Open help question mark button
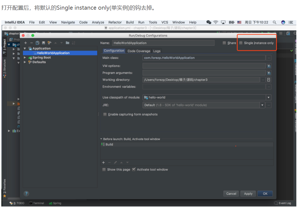This screenshot has height=207, width=298. pyautogui.click(x=26, y=193)
